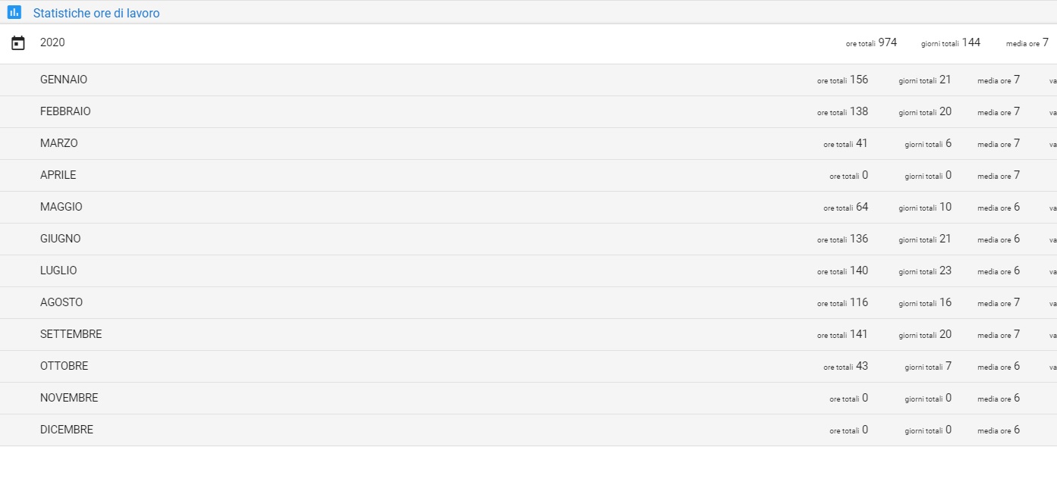Click ore totali 156 for GENNAIO
Viewport: 1057px width, 491px height.
(x=858, y=80)
